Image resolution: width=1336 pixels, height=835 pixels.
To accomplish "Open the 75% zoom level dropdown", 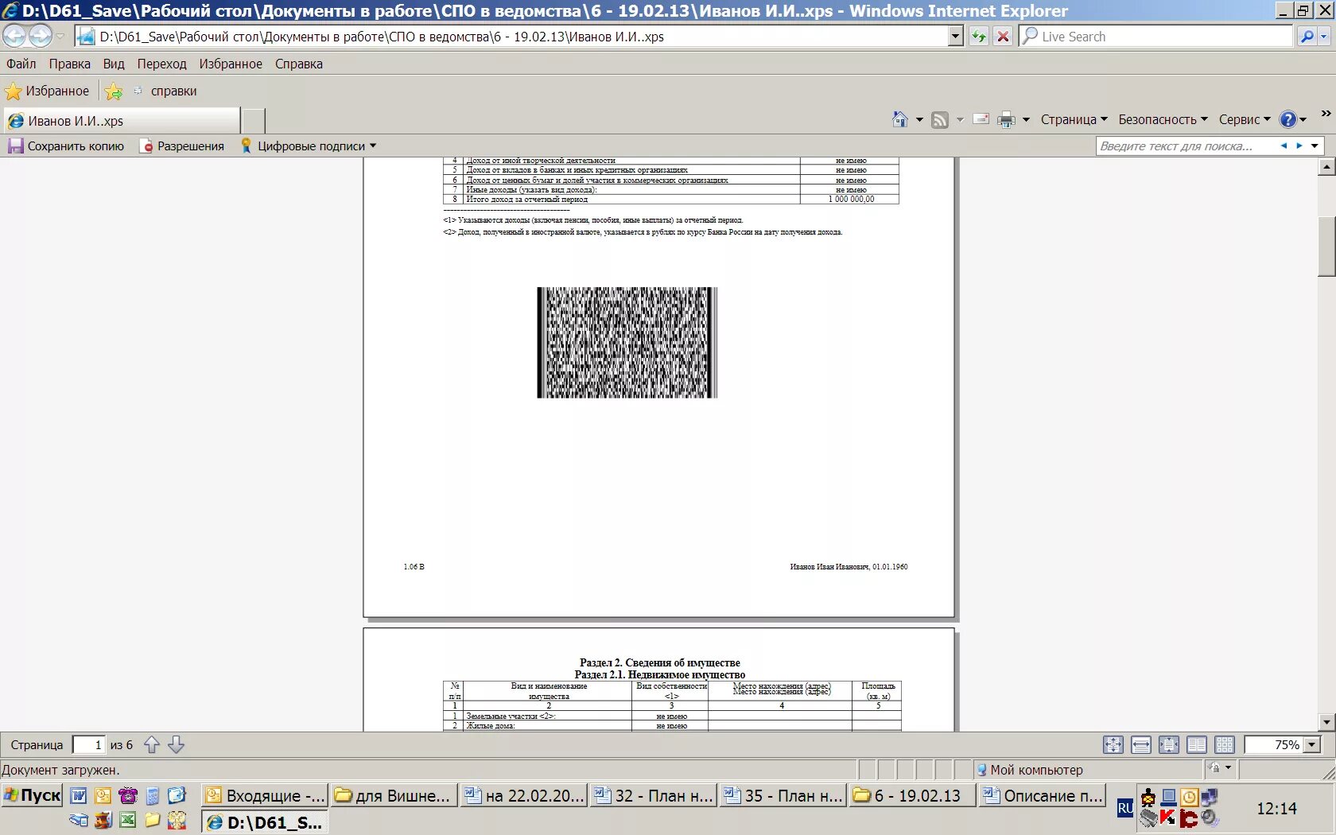I will pos(1312,745).
